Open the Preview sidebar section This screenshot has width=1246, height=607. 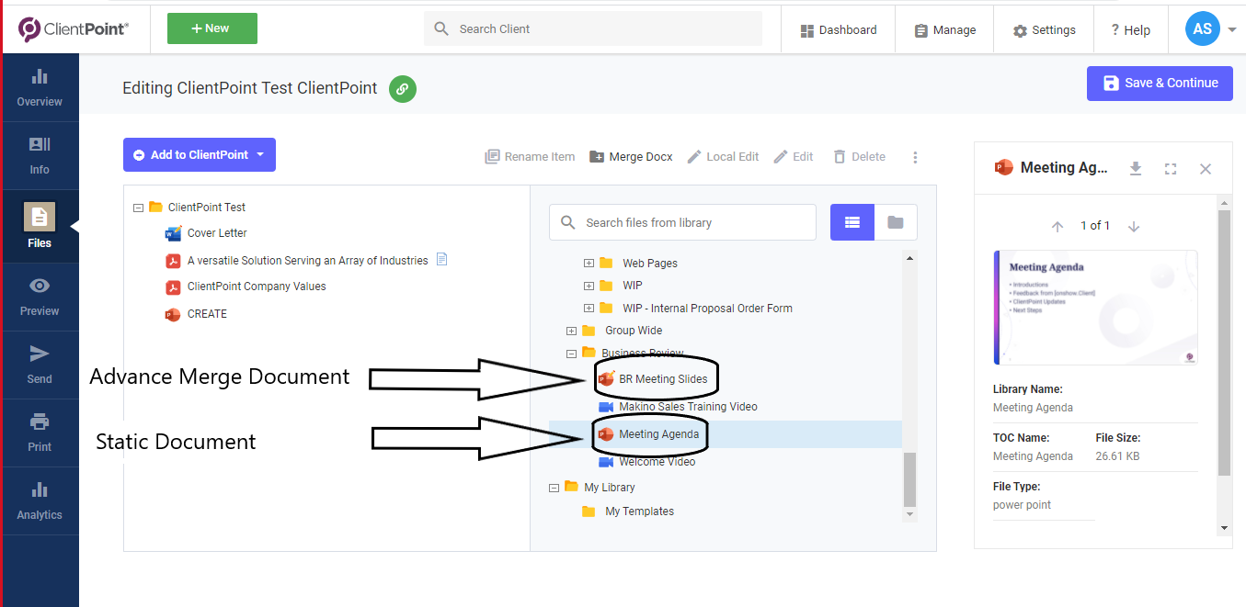40,297
